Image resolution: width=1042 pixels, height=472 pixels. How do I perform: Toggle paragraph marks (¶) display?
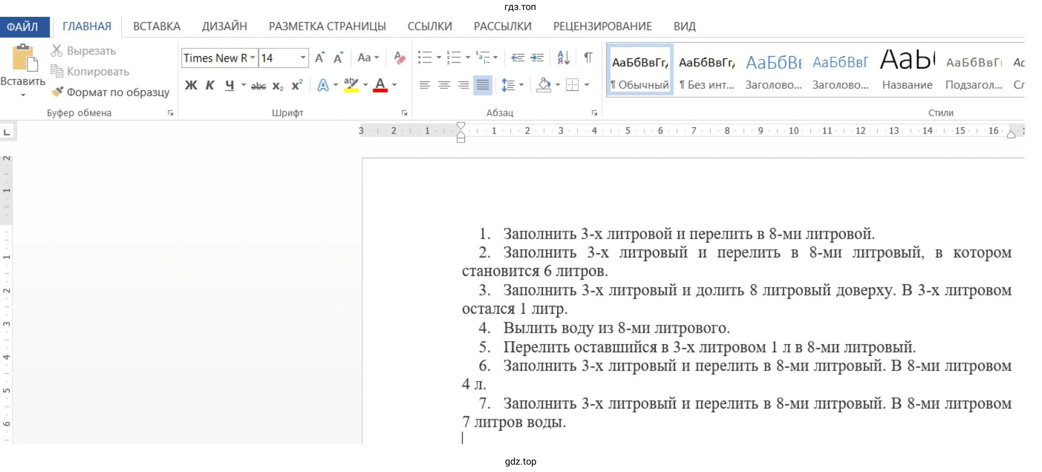pos(588,57)
